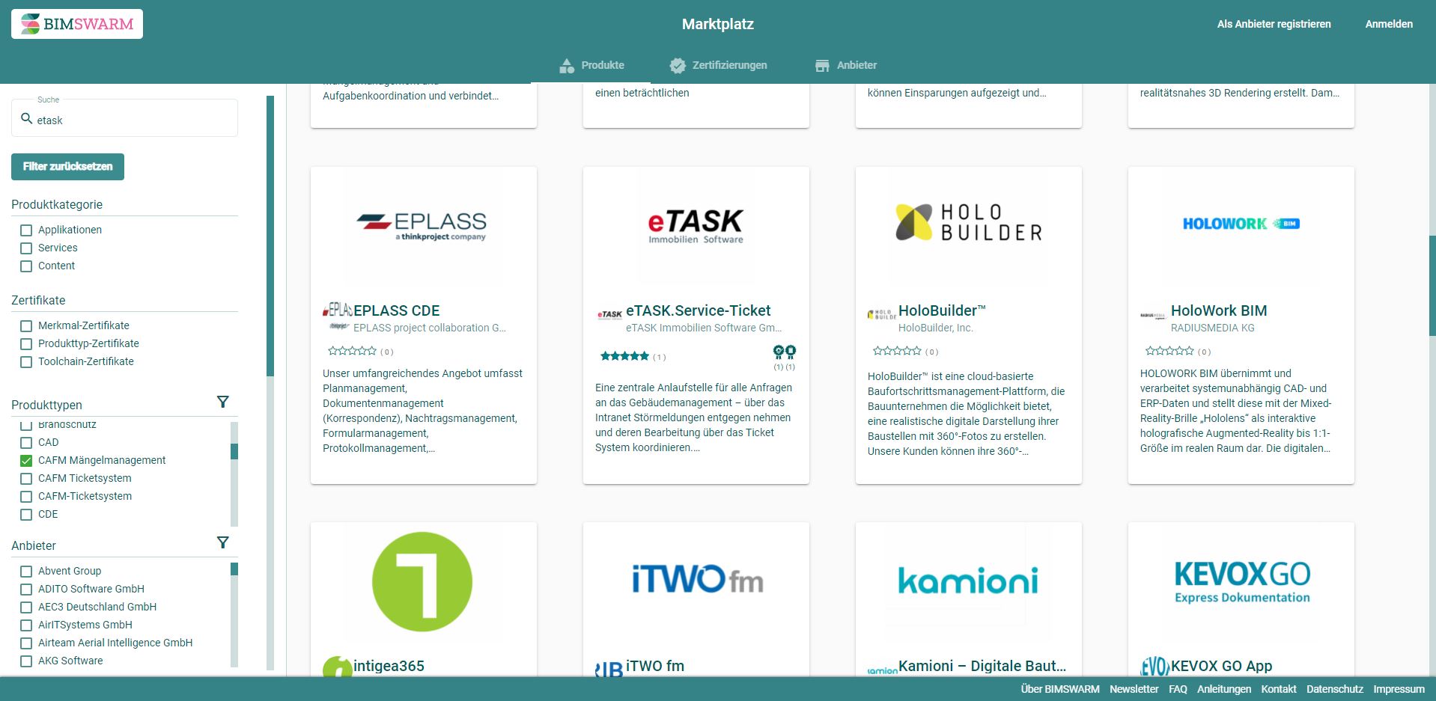The image size is (1436, 701).
Task: Open the Datenschutz footer link
Action: point(1335,689)
